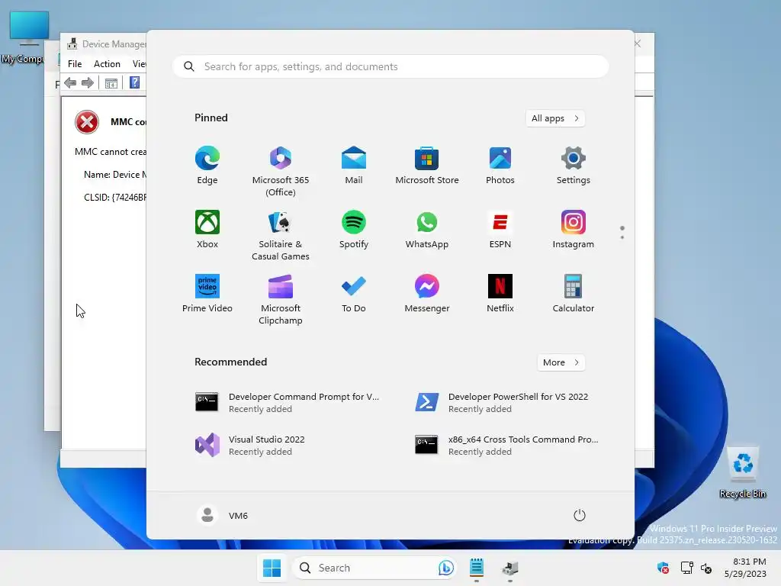The height and width of the screenshot is (586, 781).
Task: Open Messenger pinned app
Action: 427,293
